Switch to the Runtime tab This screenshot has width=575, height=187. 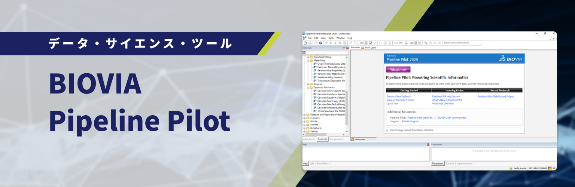tap(450, 163)
